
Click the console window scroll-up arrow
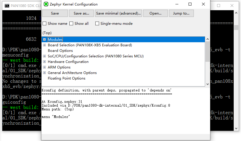[x=236, y=13]
